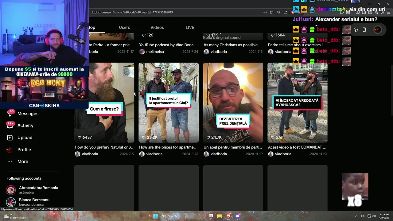Expand the system tray hidden icons chevron
The image size is (393, 221).
coord(356,216)
